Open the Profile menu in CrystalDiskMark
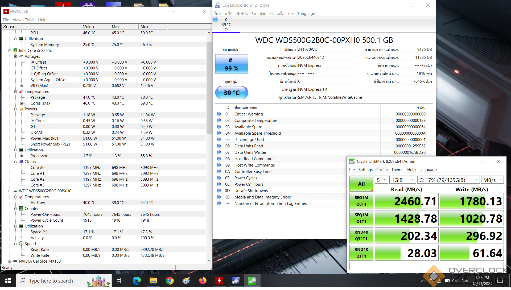Screen dimensions: 511x290 [x=382, y=170]
